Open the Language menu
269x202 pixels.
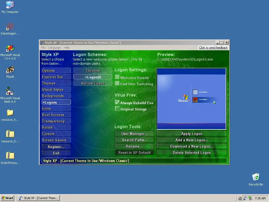tap(54, 48)
